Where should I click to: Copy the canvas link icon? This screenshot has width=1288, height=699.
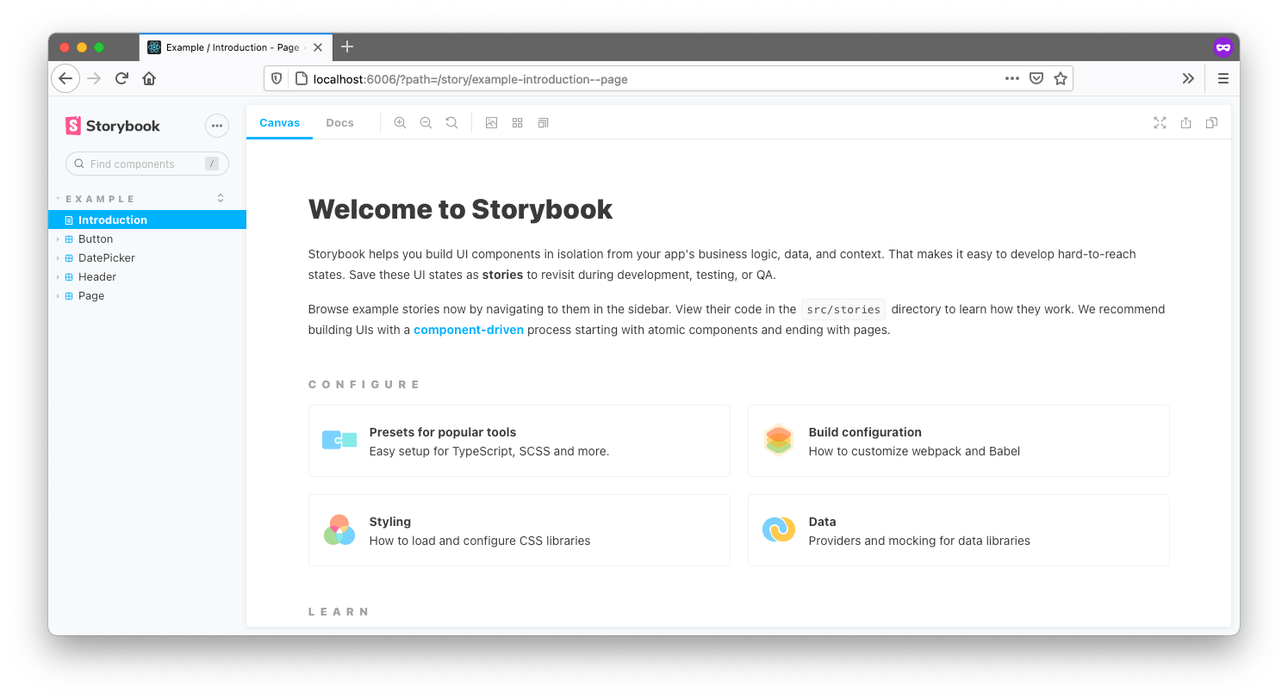coord(1211,123)
